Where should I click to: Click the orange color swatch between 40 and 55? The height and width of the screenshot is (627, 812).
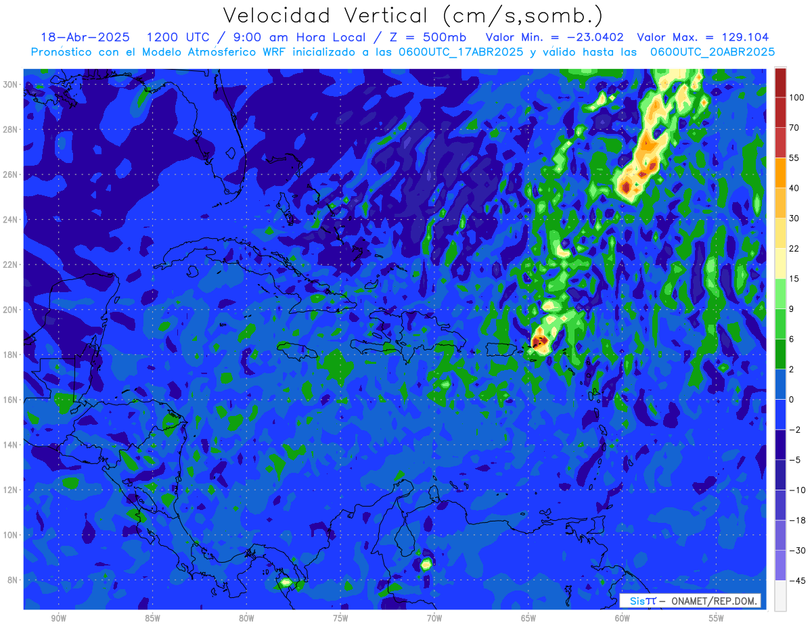pos(780,172)
